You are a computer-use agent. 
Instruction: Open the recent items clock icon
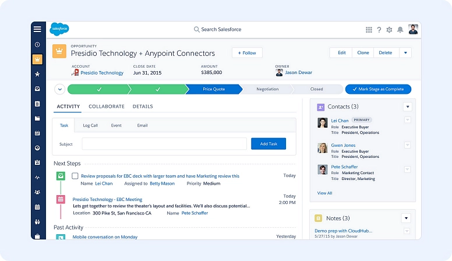click(x=37, y=44)
